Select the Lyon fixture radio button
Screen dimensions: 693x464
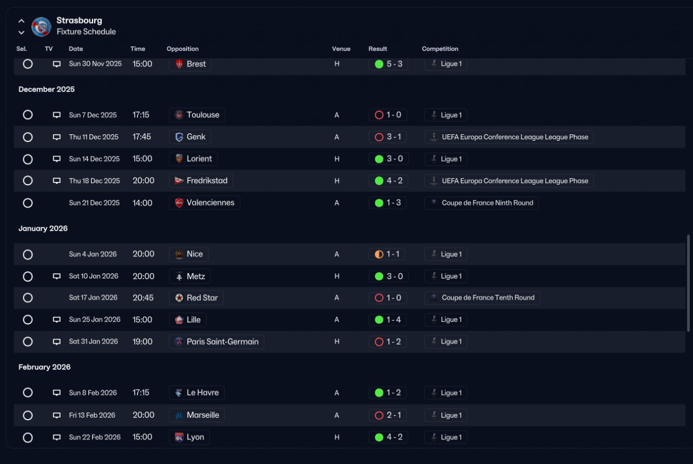point(28,437)
